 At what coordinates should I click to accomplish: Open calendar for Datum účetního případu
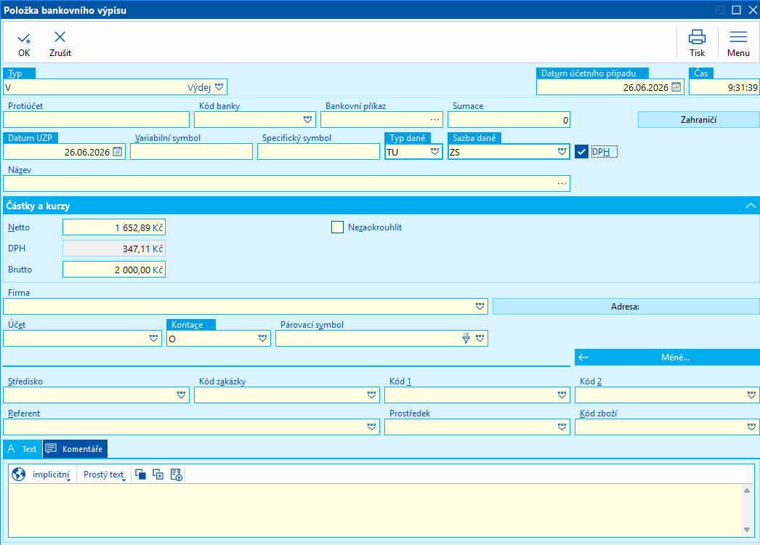(676, 87)
